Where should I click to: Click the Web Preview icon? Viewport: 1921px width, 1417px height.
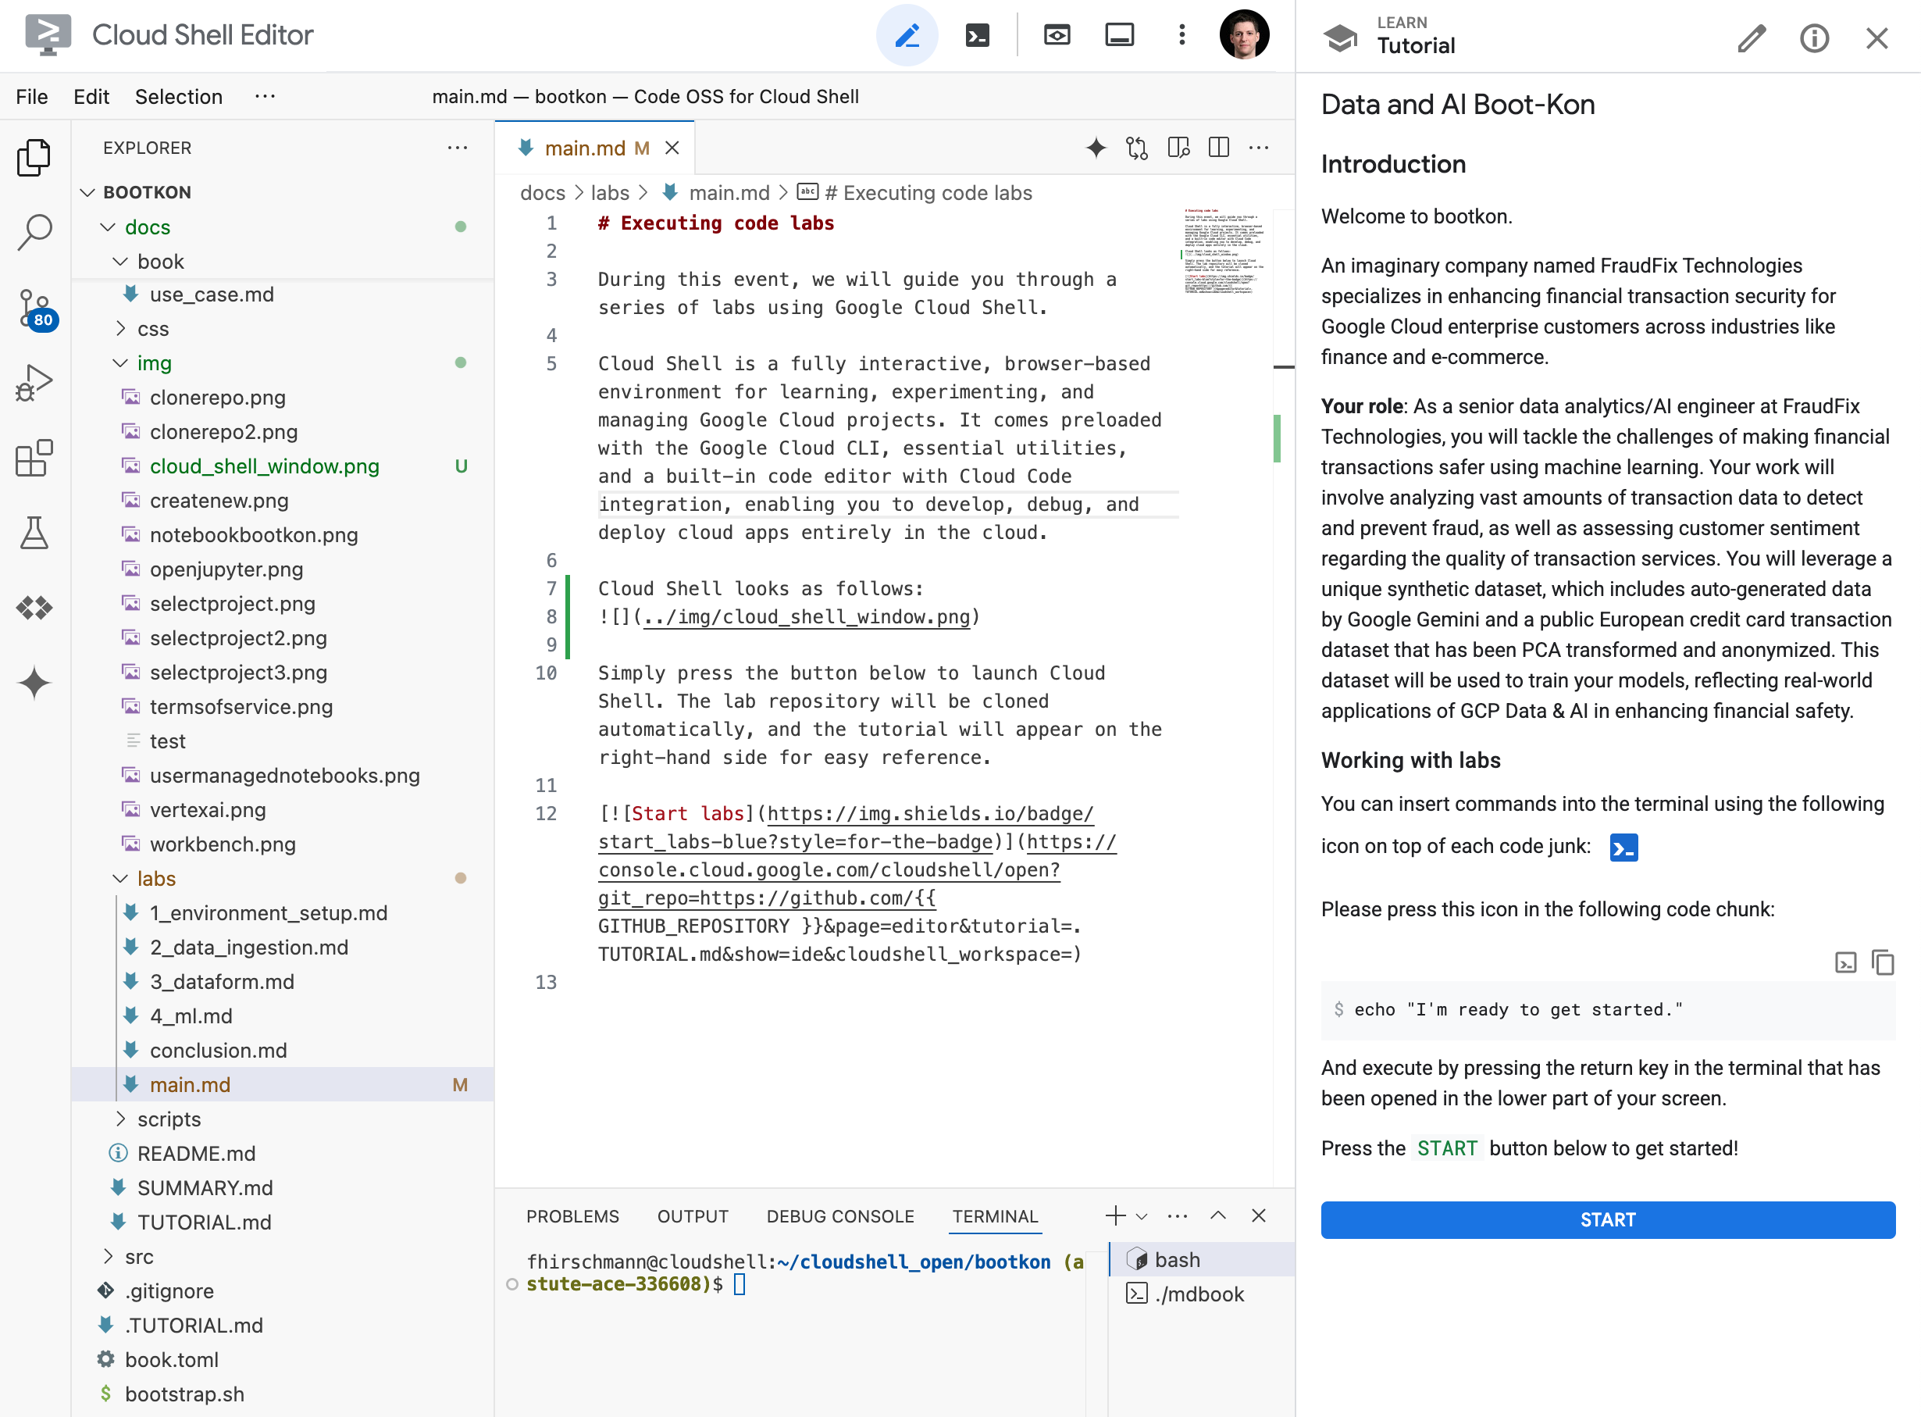(x=1057, y=35)
